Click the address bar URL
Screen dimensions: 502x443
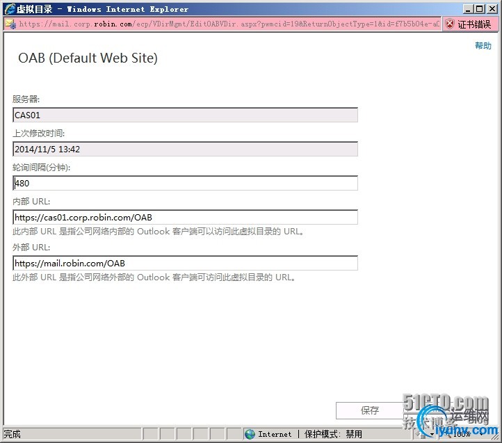click(x=229, y=24)
